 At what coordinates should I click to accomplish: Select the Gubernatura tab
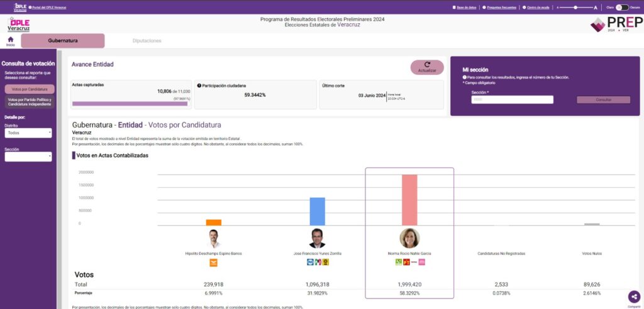(63, 41)
